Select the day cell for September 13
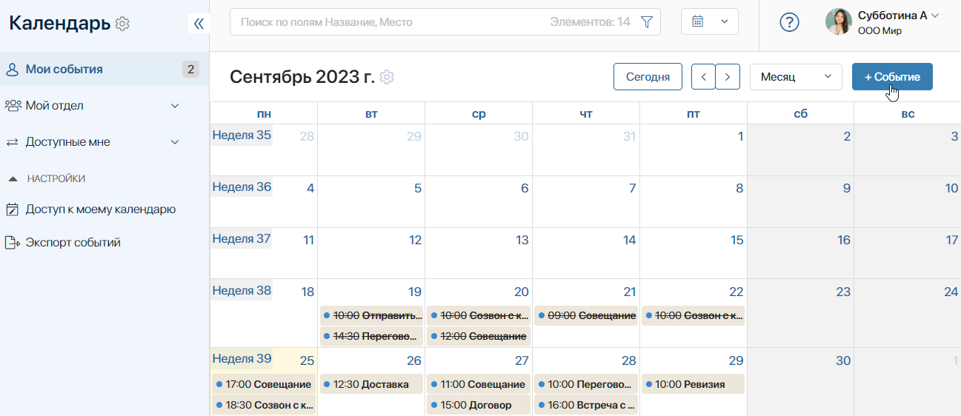Viewport: 961px width, 416px height. tap(479, 253)
